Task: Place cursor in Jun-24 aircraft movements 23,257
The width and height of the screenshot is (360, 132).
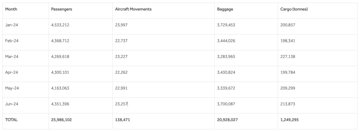Action: tap(121, 104)
